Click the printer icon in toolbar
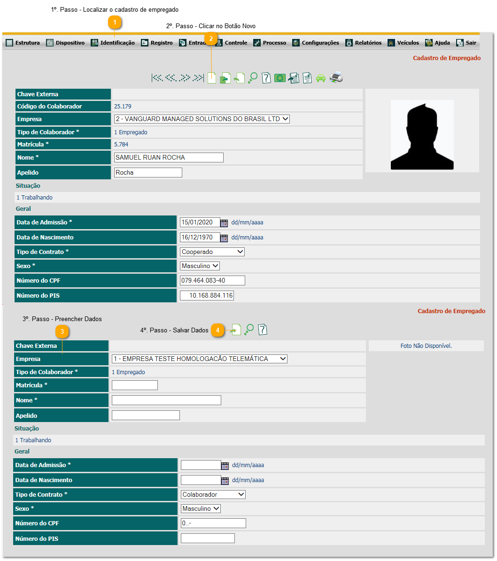The width and height of the screenshot is (497, 561). [x=336, y=77]
